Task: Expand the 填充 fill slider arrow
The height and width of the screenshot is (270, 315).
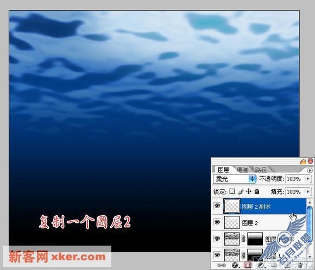Action: tap(308, 191)
